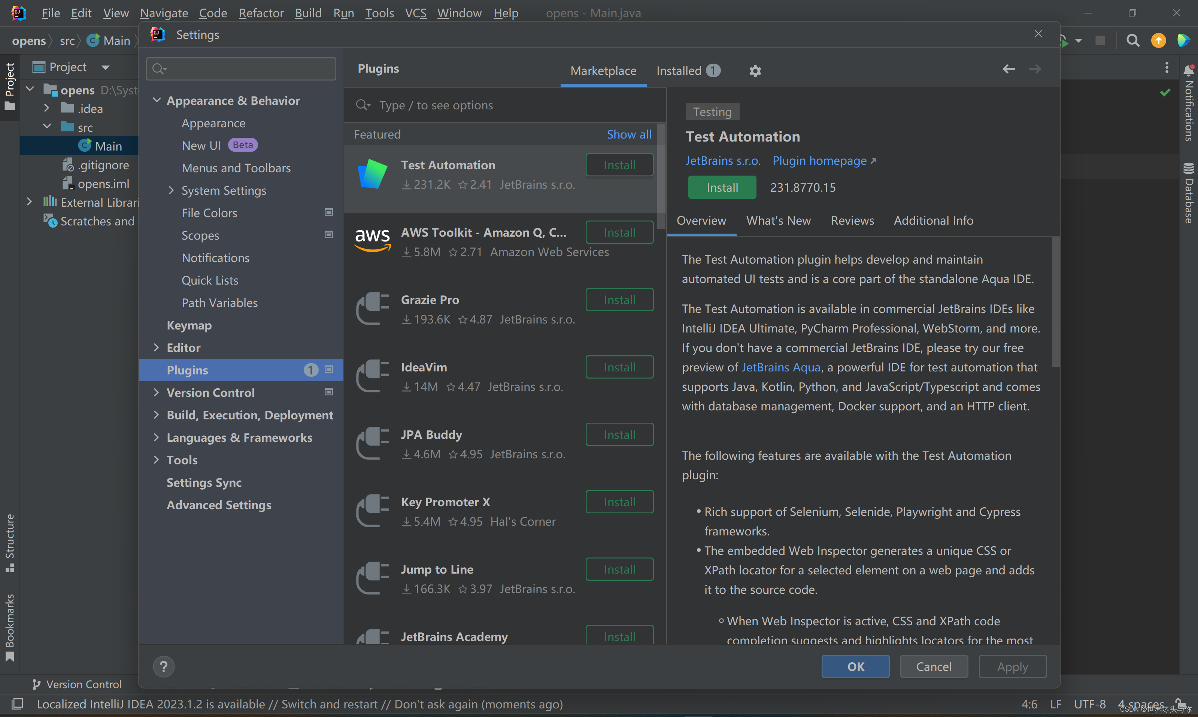The width and height of the screenshot is (1198, 717).
Task: Expand Languages & Frameworks group
Action: click(157, 437)
